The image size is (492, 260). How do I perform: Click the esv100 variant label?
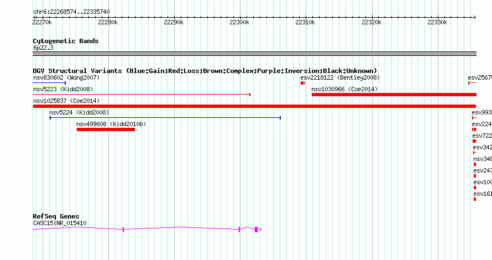(483, 182)
